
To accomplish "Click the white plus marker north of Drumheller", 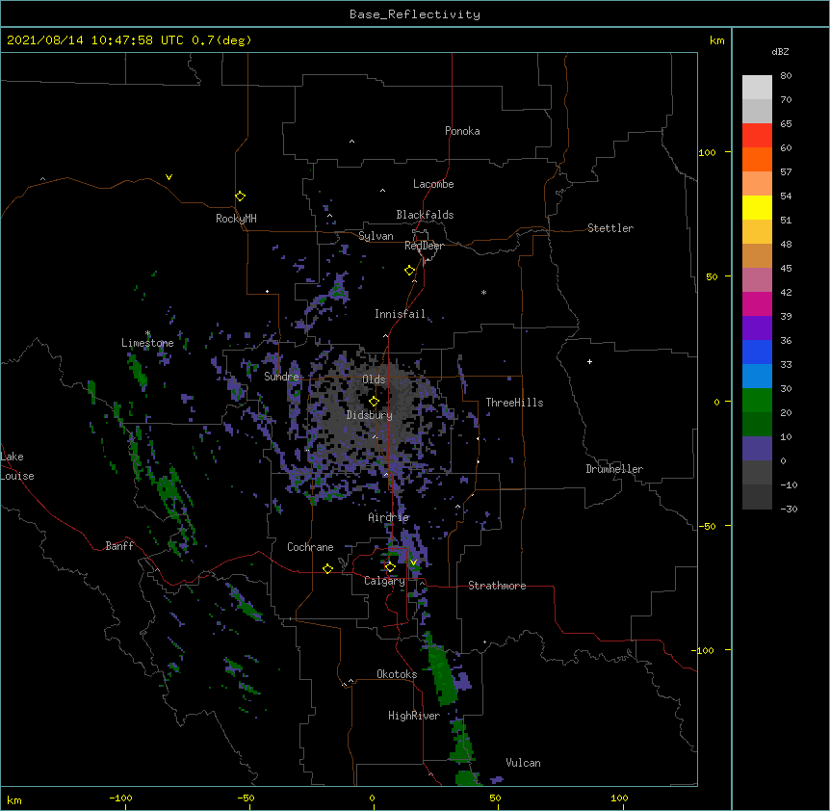I will (x=589, y=361).
